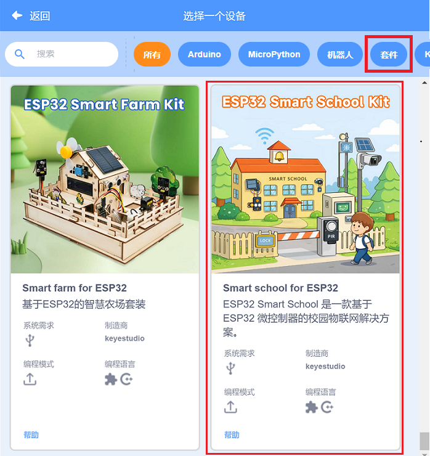Viewport: 430px width, 456px height.
Task: Open the ESP32 Smart School Kit image
Action: pyautogui.click(x=306, y=179)
